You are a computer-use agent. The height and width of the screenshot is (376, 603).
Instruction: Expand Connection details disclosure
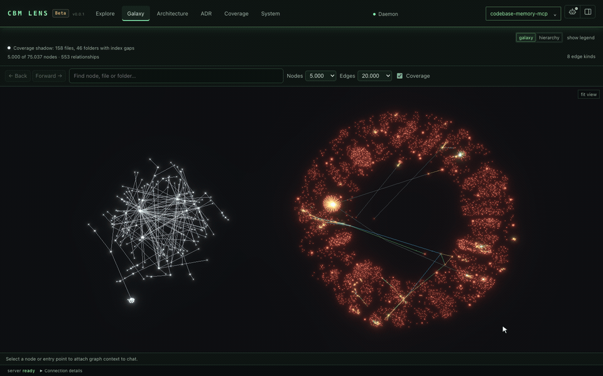tap(61, 370)
